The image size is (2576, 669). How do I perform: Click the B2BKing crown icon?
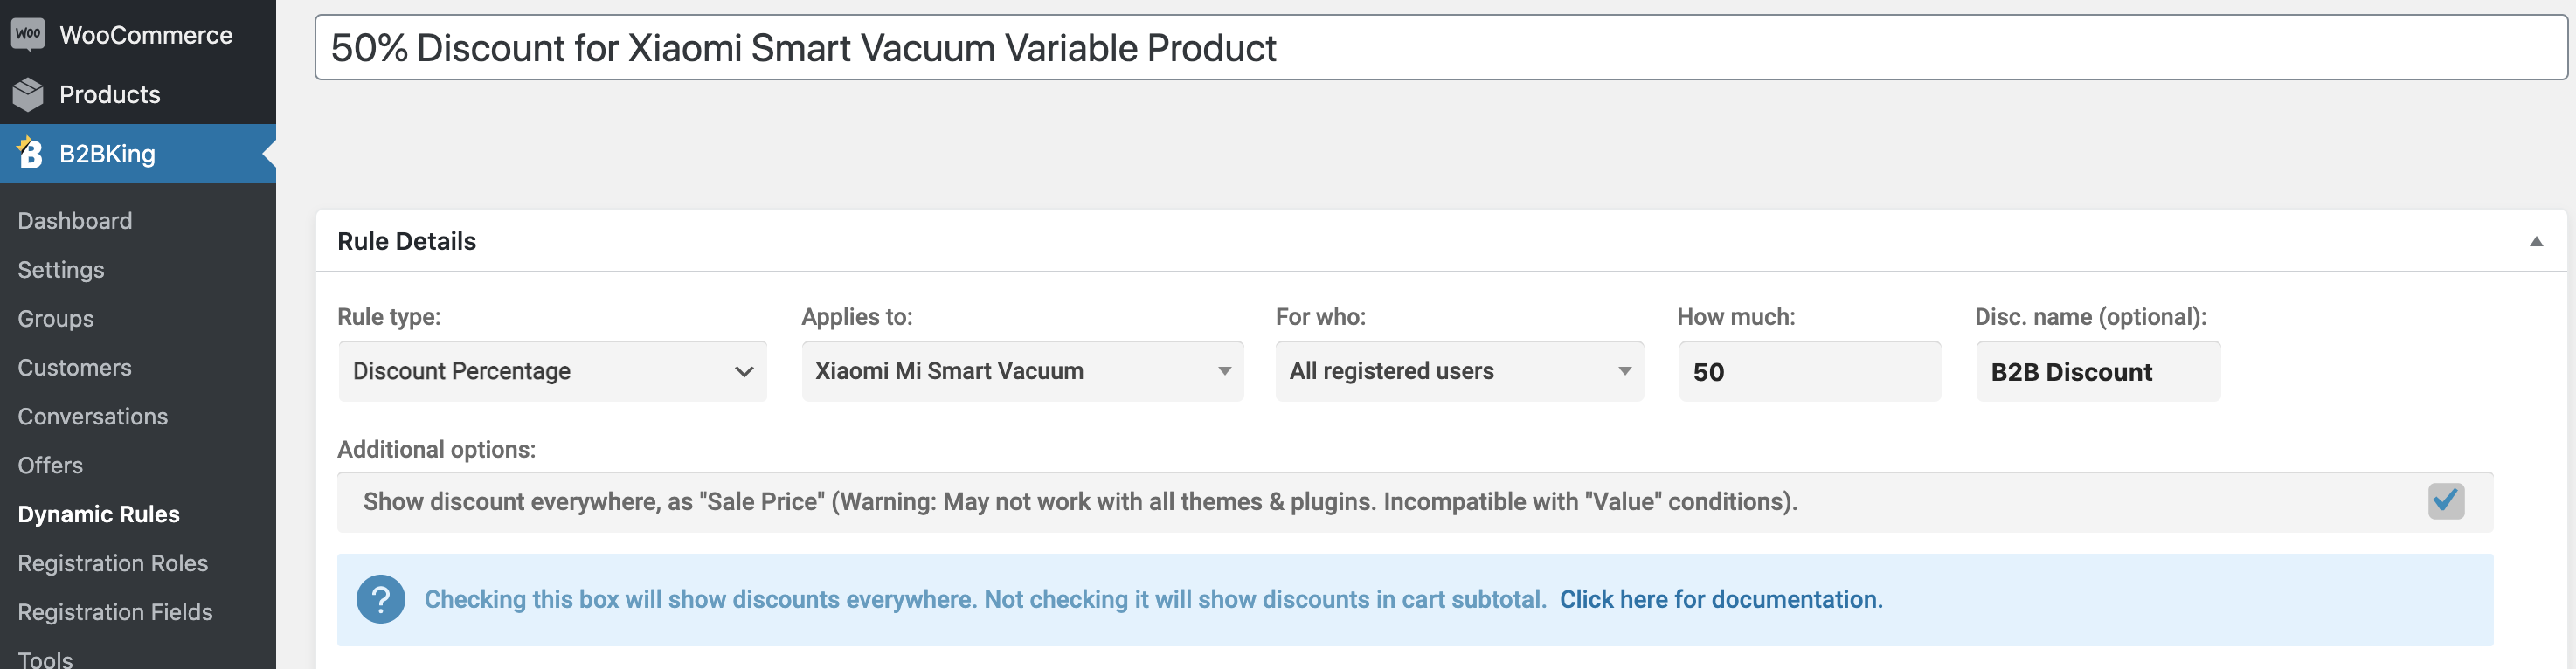click(x=29, y=153)
